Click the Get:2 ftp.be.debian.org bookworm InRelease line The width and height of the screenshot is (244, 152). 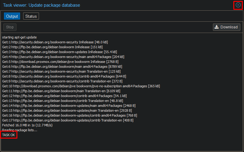coord(52,47)
